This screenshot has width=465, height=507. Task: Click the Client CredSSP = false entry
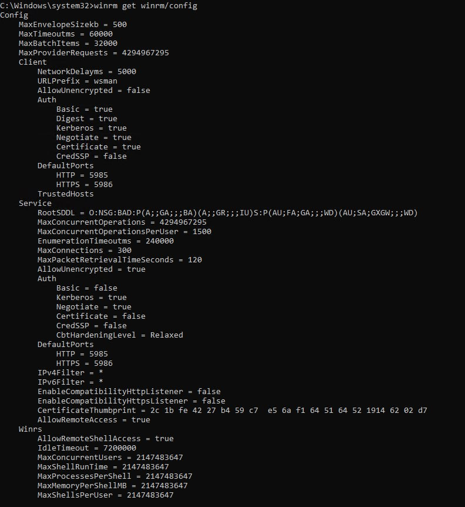point(92,156)
